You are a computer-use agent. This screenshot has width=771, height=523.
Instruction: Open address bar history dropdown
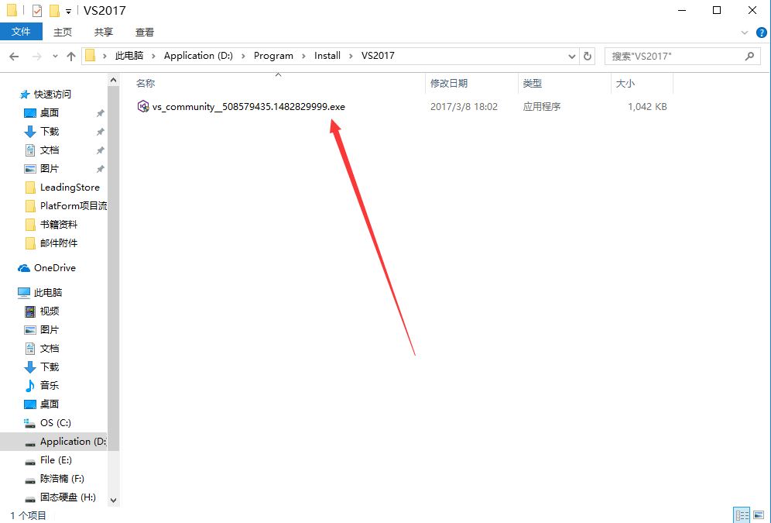tap(571, 56)
